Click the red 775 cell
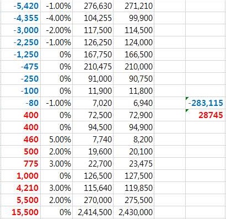Screen dimensions: 226x219 click(x=20, y=164)
